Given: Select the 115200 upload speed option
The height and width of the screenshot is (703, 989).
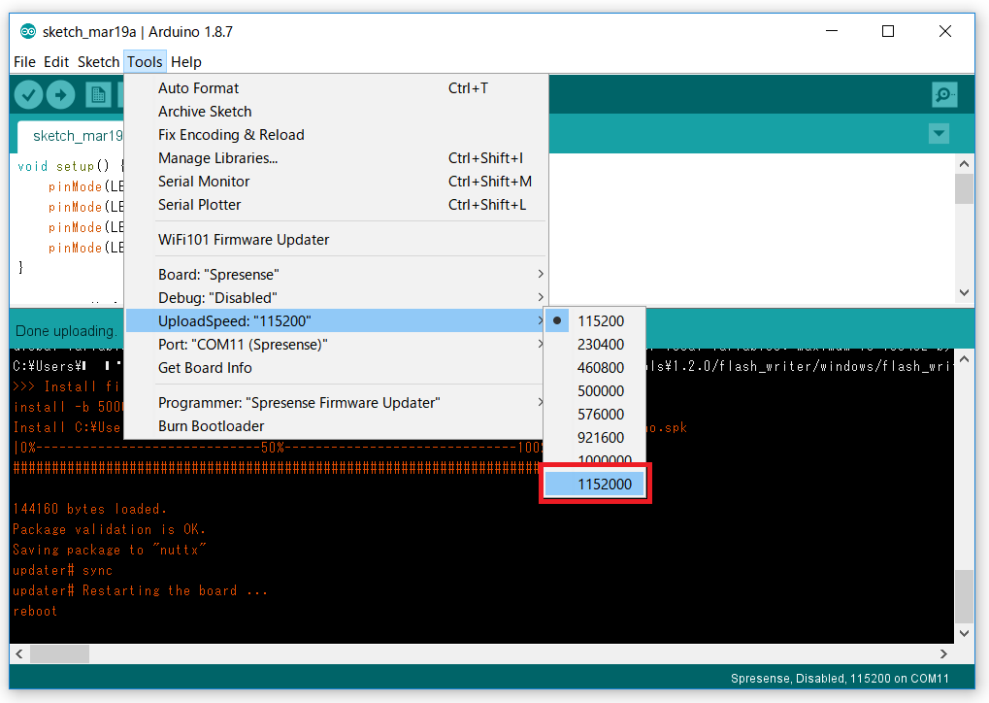Looking at the screenshot, I should pos(600,321).
